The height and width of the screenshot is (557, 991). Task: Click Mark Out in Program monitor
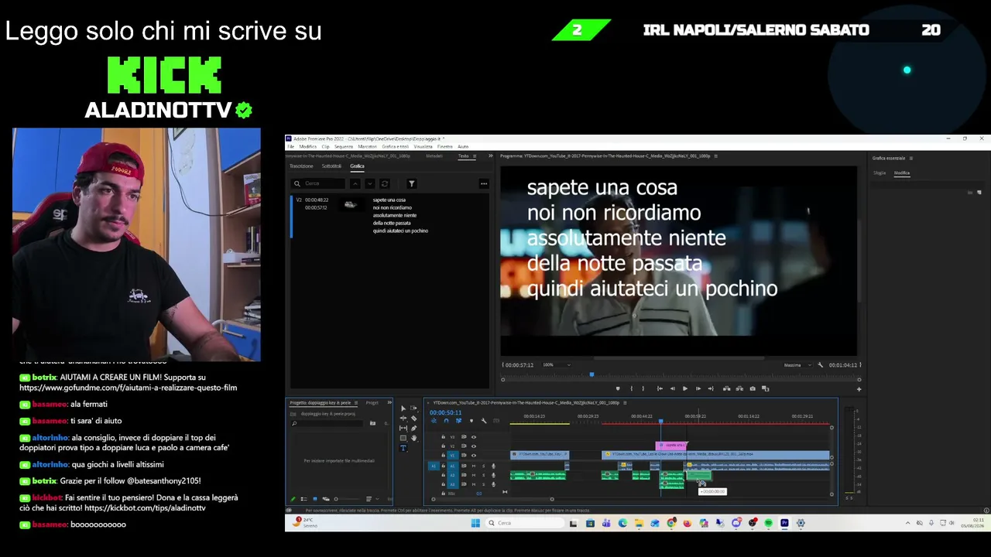[643, 388]
